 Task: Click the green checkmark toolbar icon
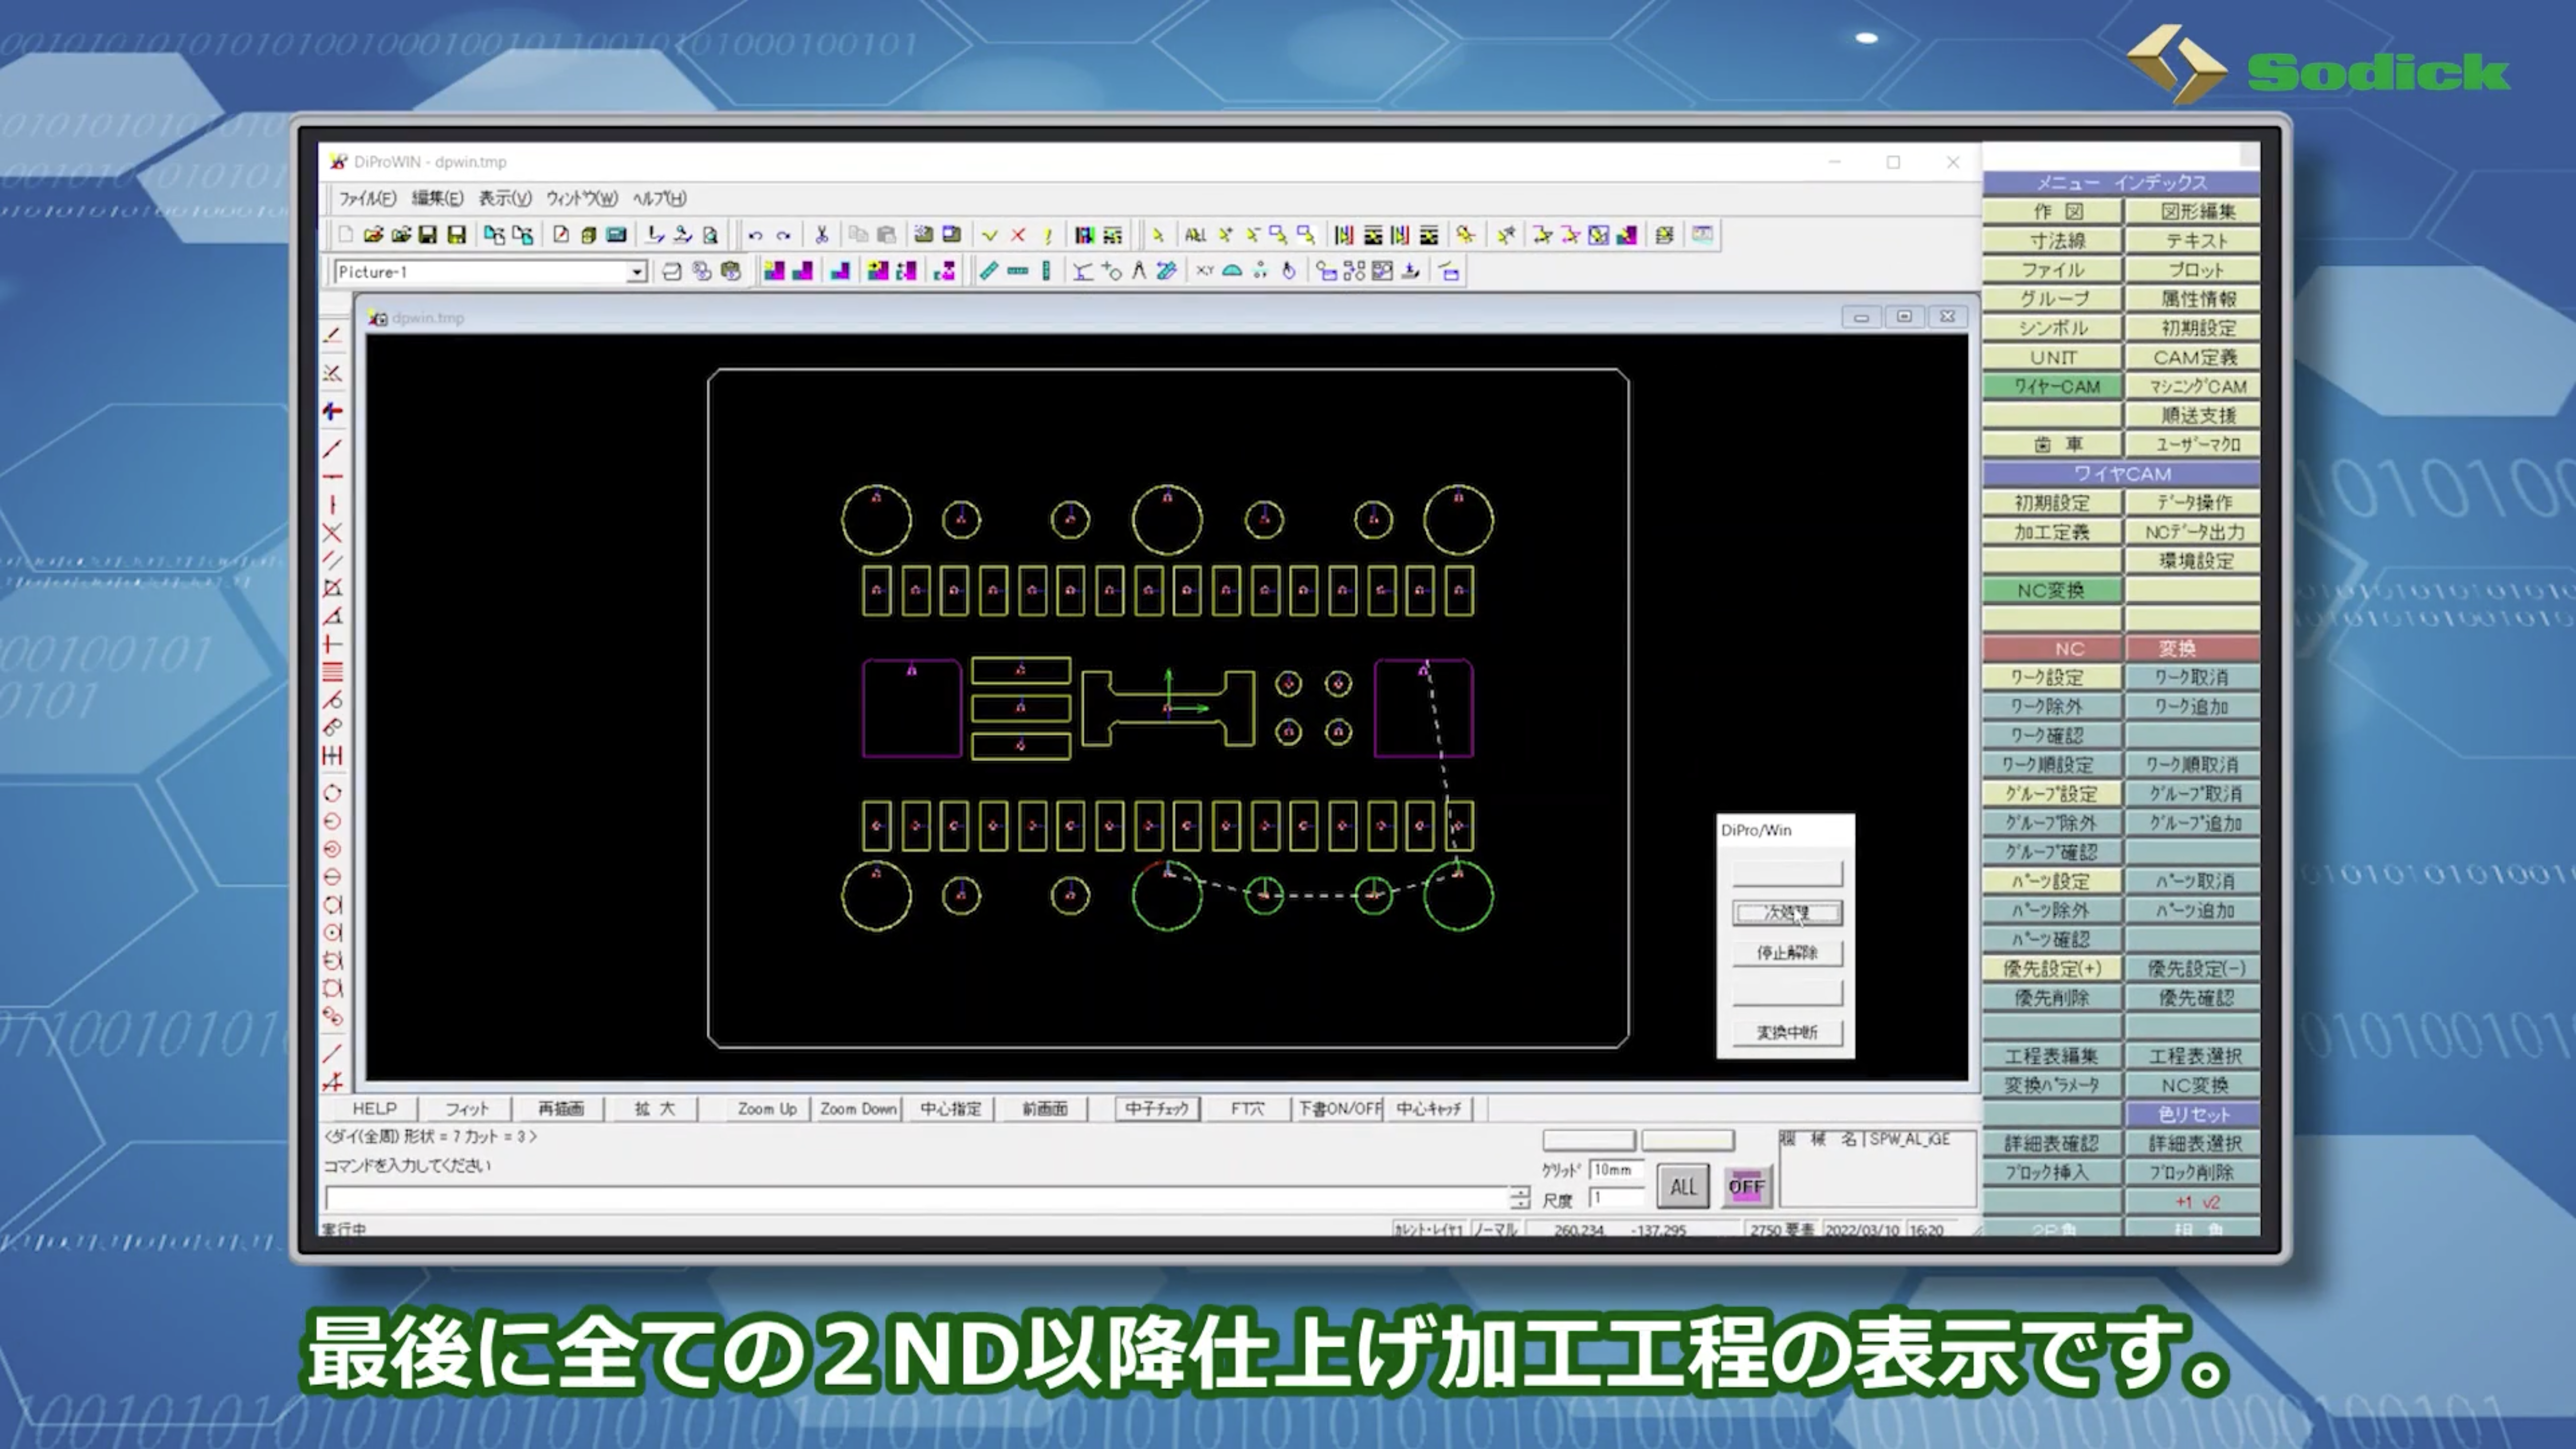989,235
